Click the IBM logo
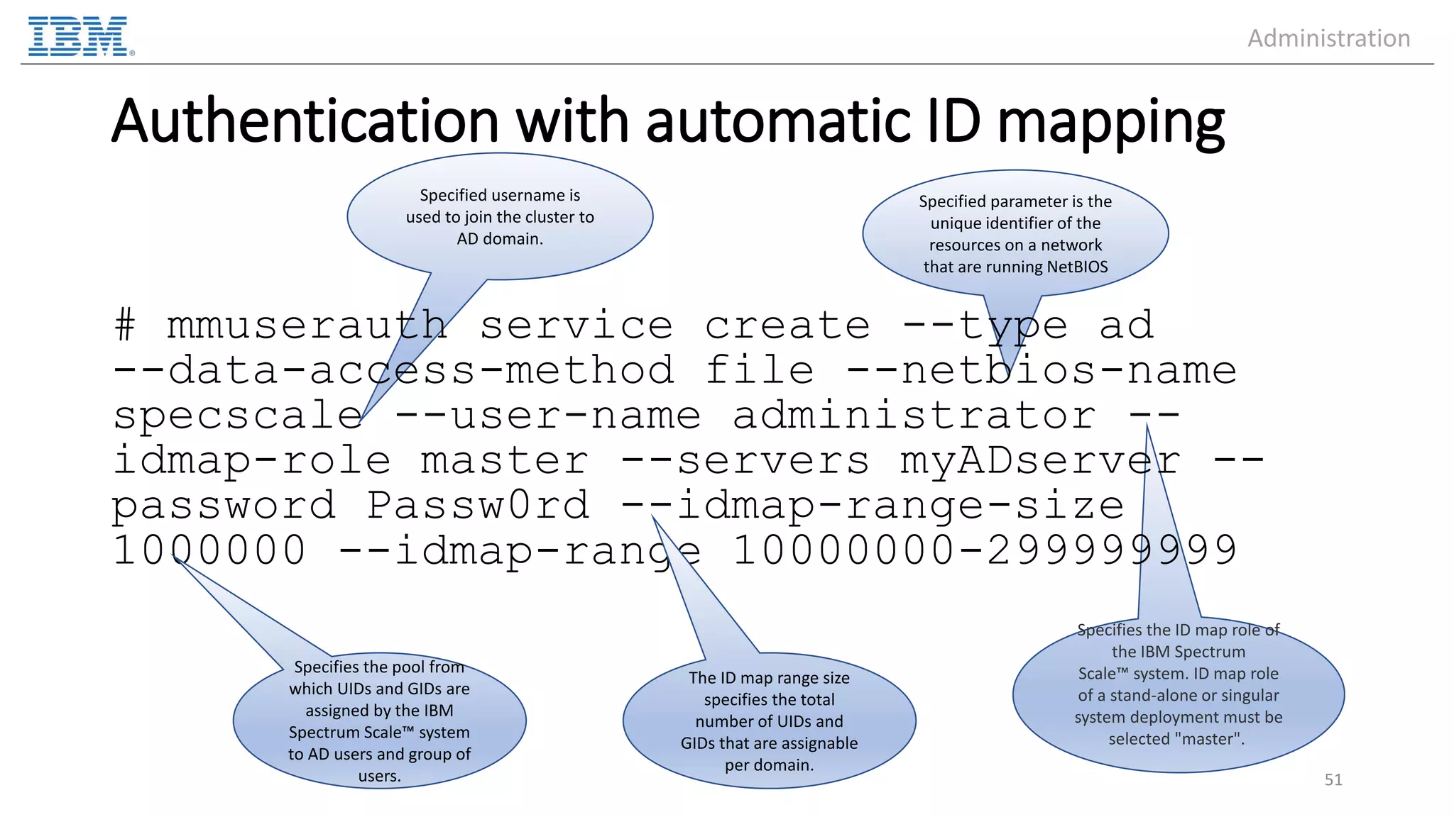This screenshot has height=817, width=1454. [x=80, y=37]
